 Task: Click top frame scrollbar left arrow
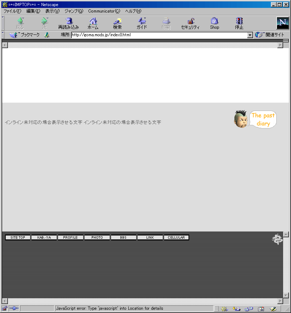[x=5, y=45]
